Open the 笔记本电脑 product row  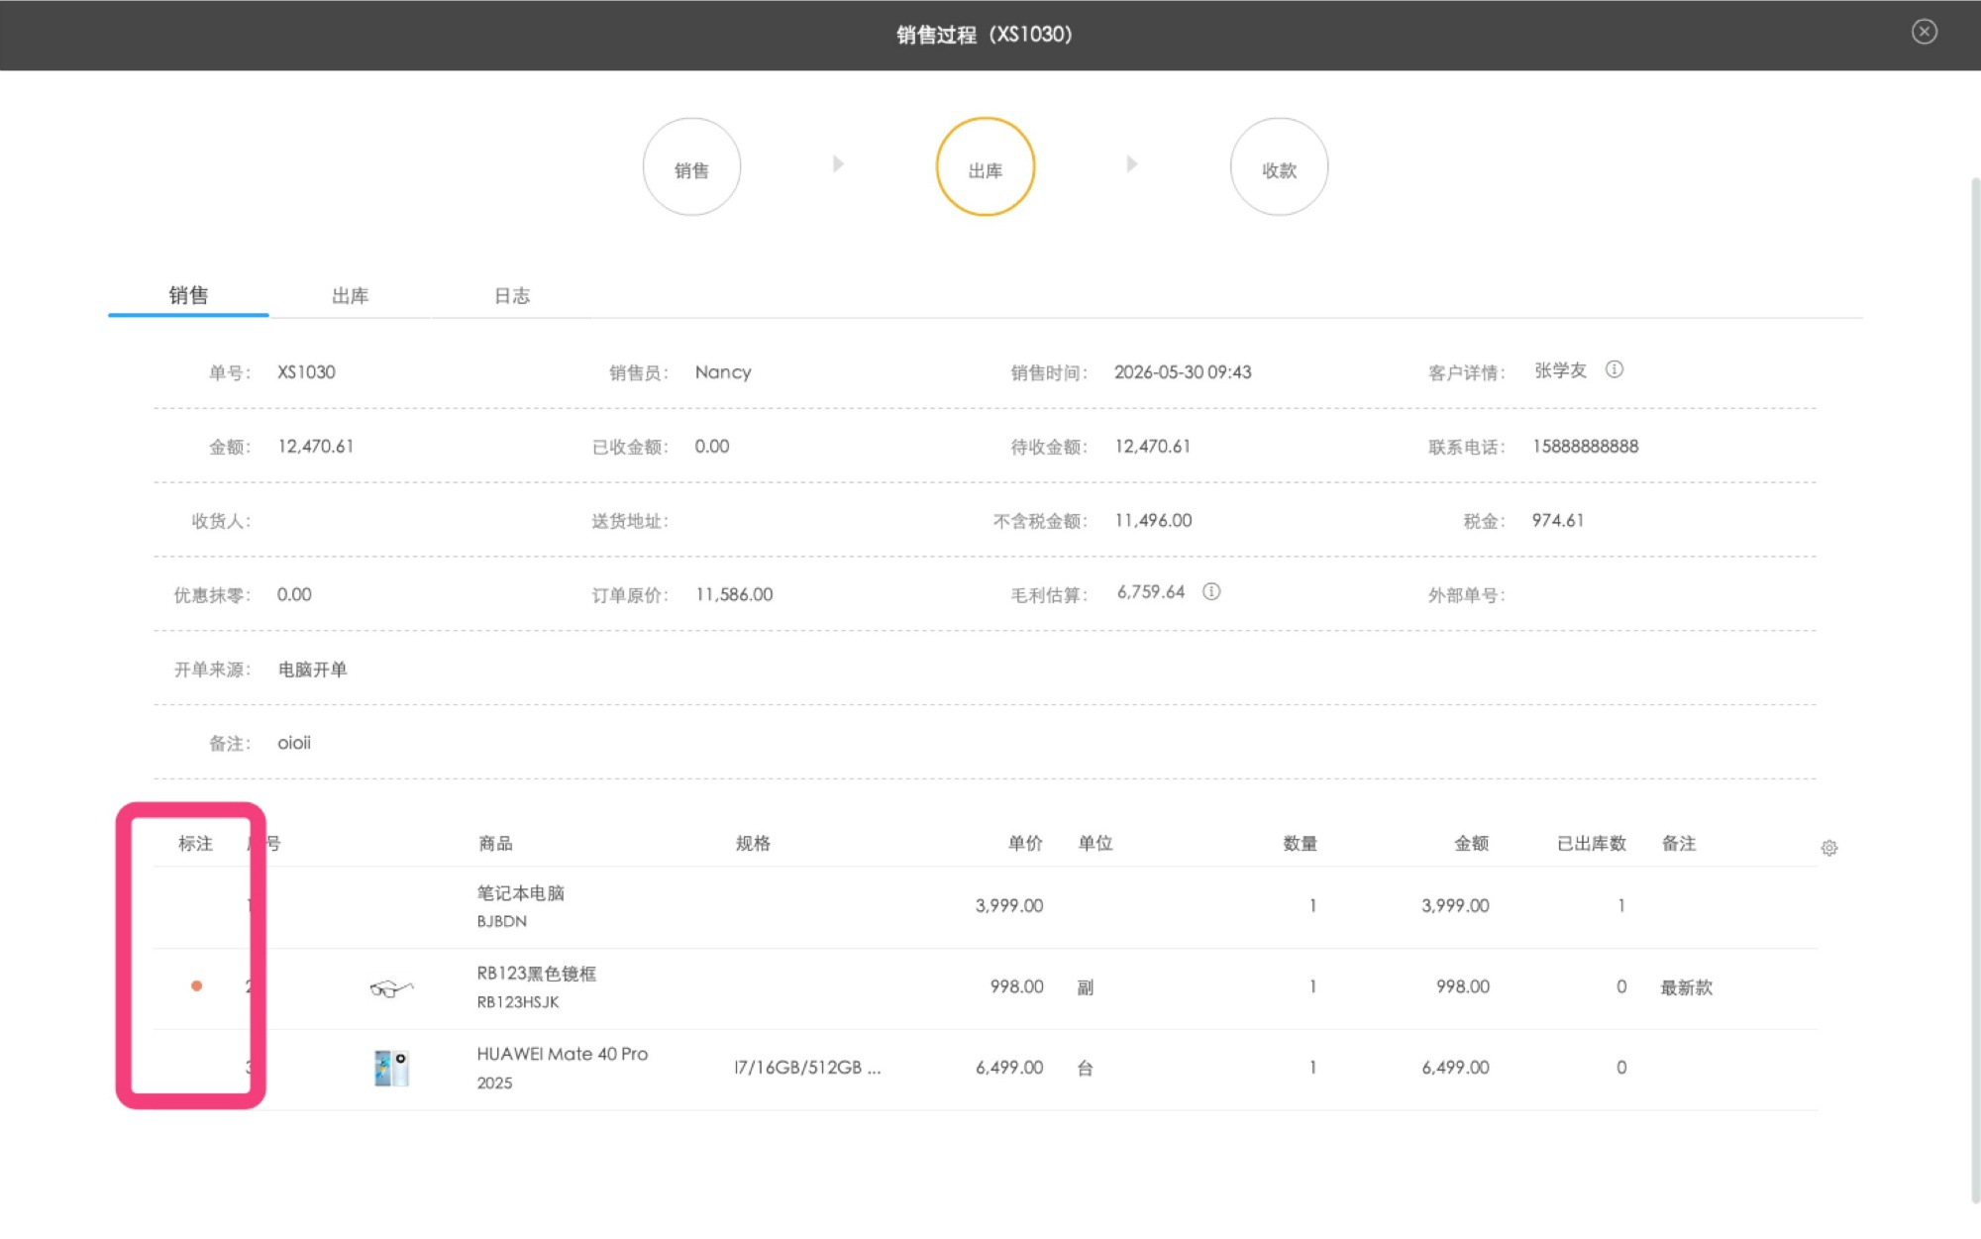coord(985,906)
